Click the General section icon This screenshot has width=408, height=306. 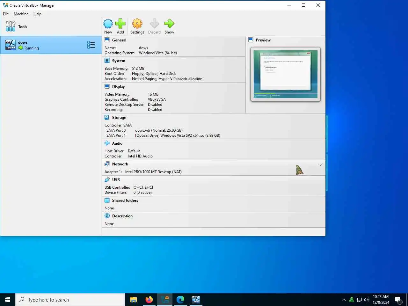pyautogui.click(x=107, y=40)
